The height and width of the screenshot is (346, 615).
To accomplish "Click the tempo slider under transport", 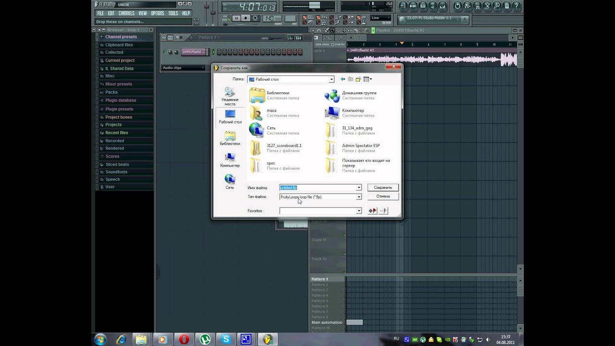I will click(x=241, y=24).
